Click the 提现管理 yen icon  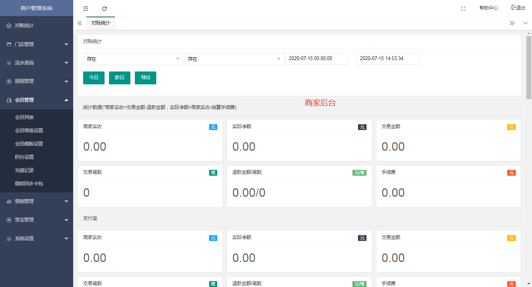(x=9, y=81)
